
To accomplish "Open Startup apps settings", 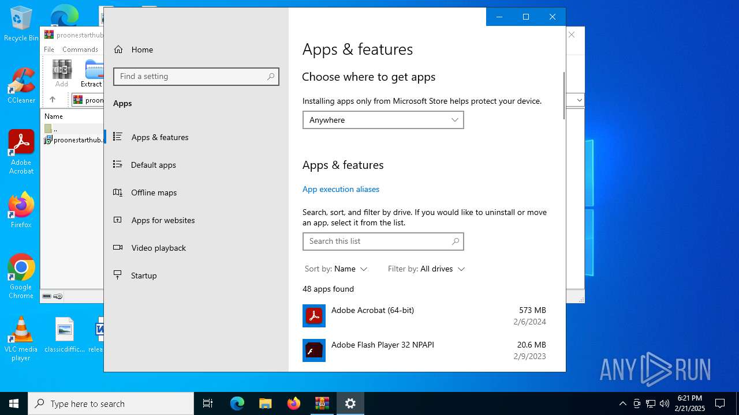I will 196,276.
